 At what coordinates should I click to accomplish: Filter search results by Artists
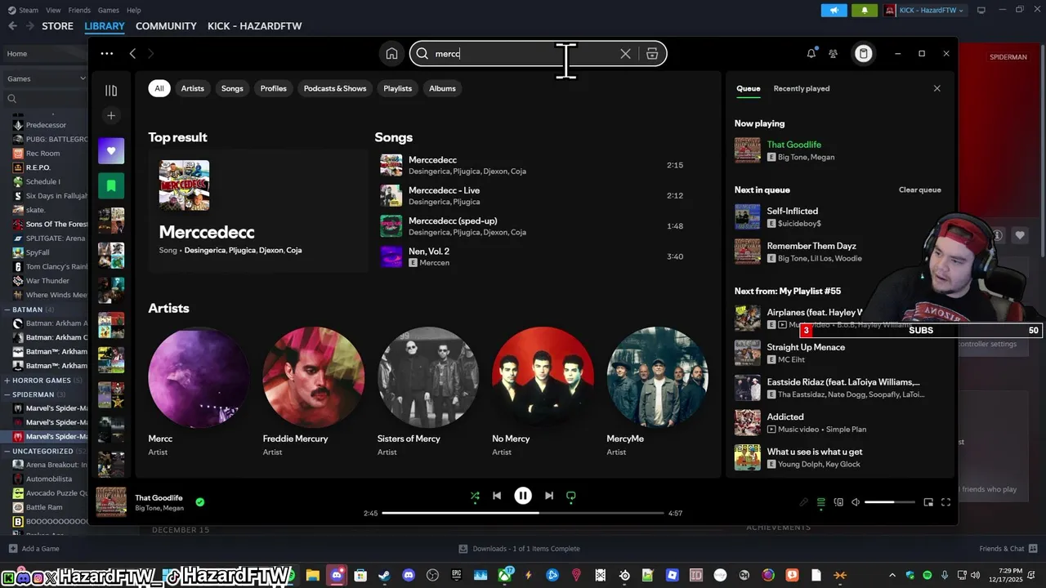coord(193,88)
